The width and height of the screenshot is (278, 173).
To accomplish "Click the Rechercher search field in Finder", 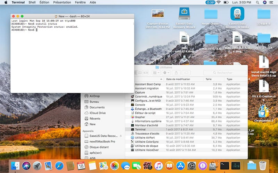I will [x=225, y=73].
